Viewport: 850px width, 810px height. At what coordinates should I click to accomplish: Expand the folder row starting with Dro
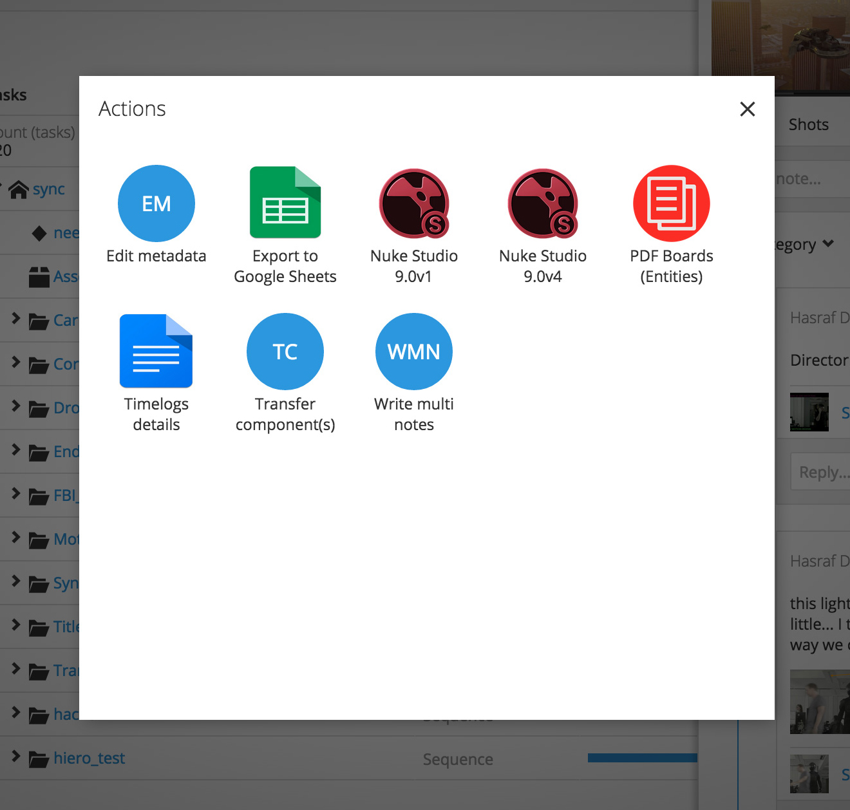(16, 406)
